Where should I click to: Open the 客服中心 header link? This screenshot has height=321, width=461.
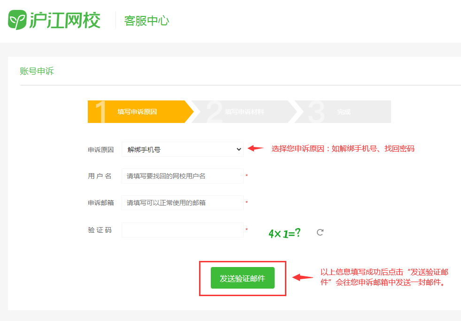pos(146,21)
